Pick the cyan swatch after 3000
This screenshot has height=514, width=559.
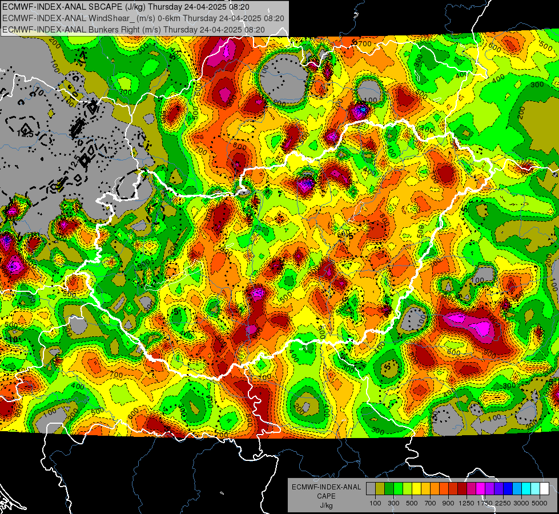point(526,489)
